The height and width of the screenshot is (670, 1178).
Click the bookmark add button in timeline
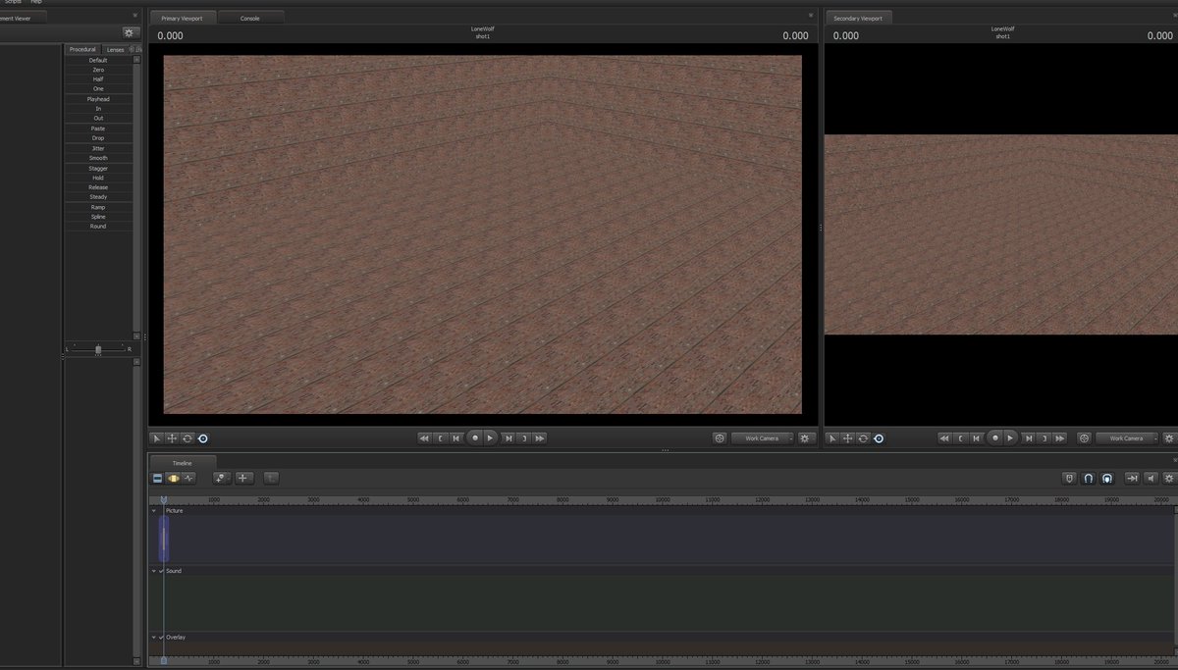(221, 478)
